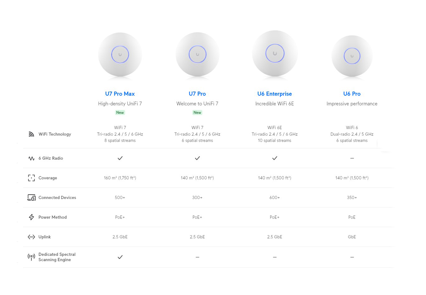Viewport: 426px width, 295px height.
Task: Click the dash under U6 Enterprise Spectral Scanning
Action: click(x=274, y=257)
